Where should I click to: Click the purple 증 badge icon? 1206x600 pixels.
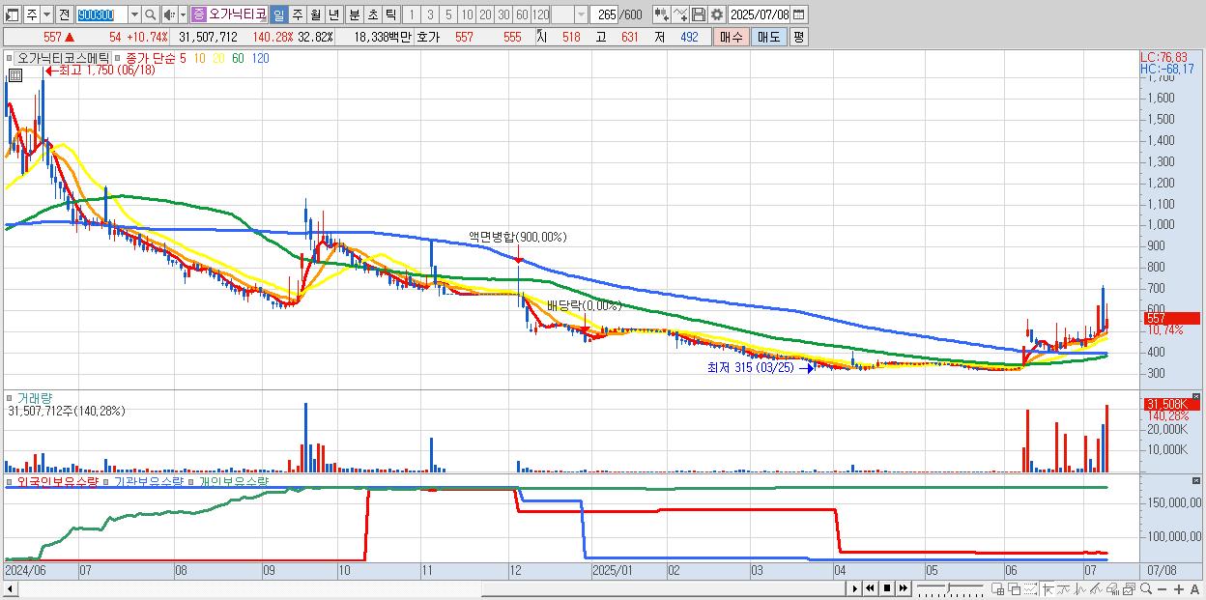click(199, 14)
